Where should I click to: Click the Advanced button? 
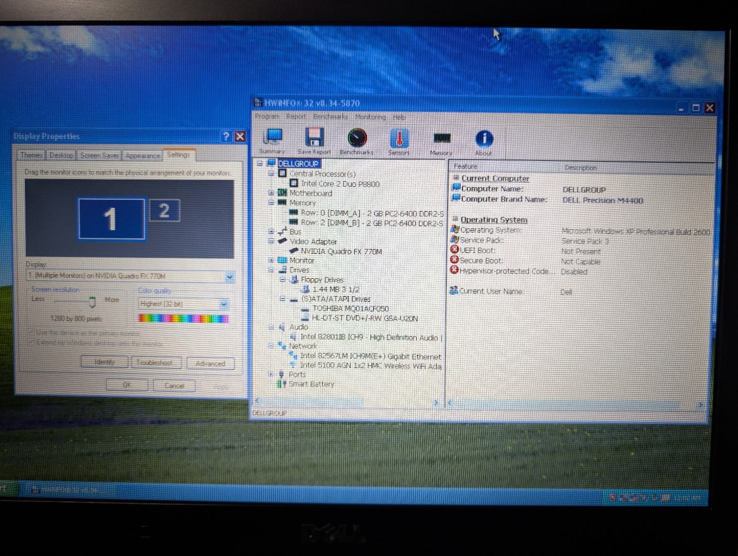point(210,363)
